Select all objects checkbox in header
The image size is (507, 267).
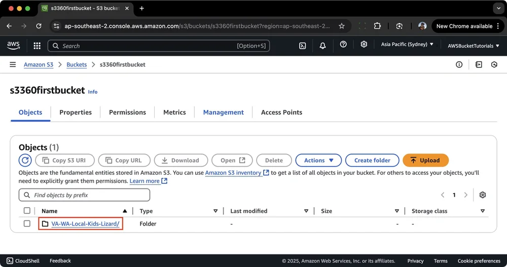[x=27, y=211]
